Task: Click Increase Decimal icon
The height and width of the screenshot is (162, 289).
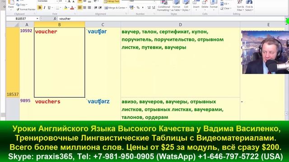Action: point(149,8)
